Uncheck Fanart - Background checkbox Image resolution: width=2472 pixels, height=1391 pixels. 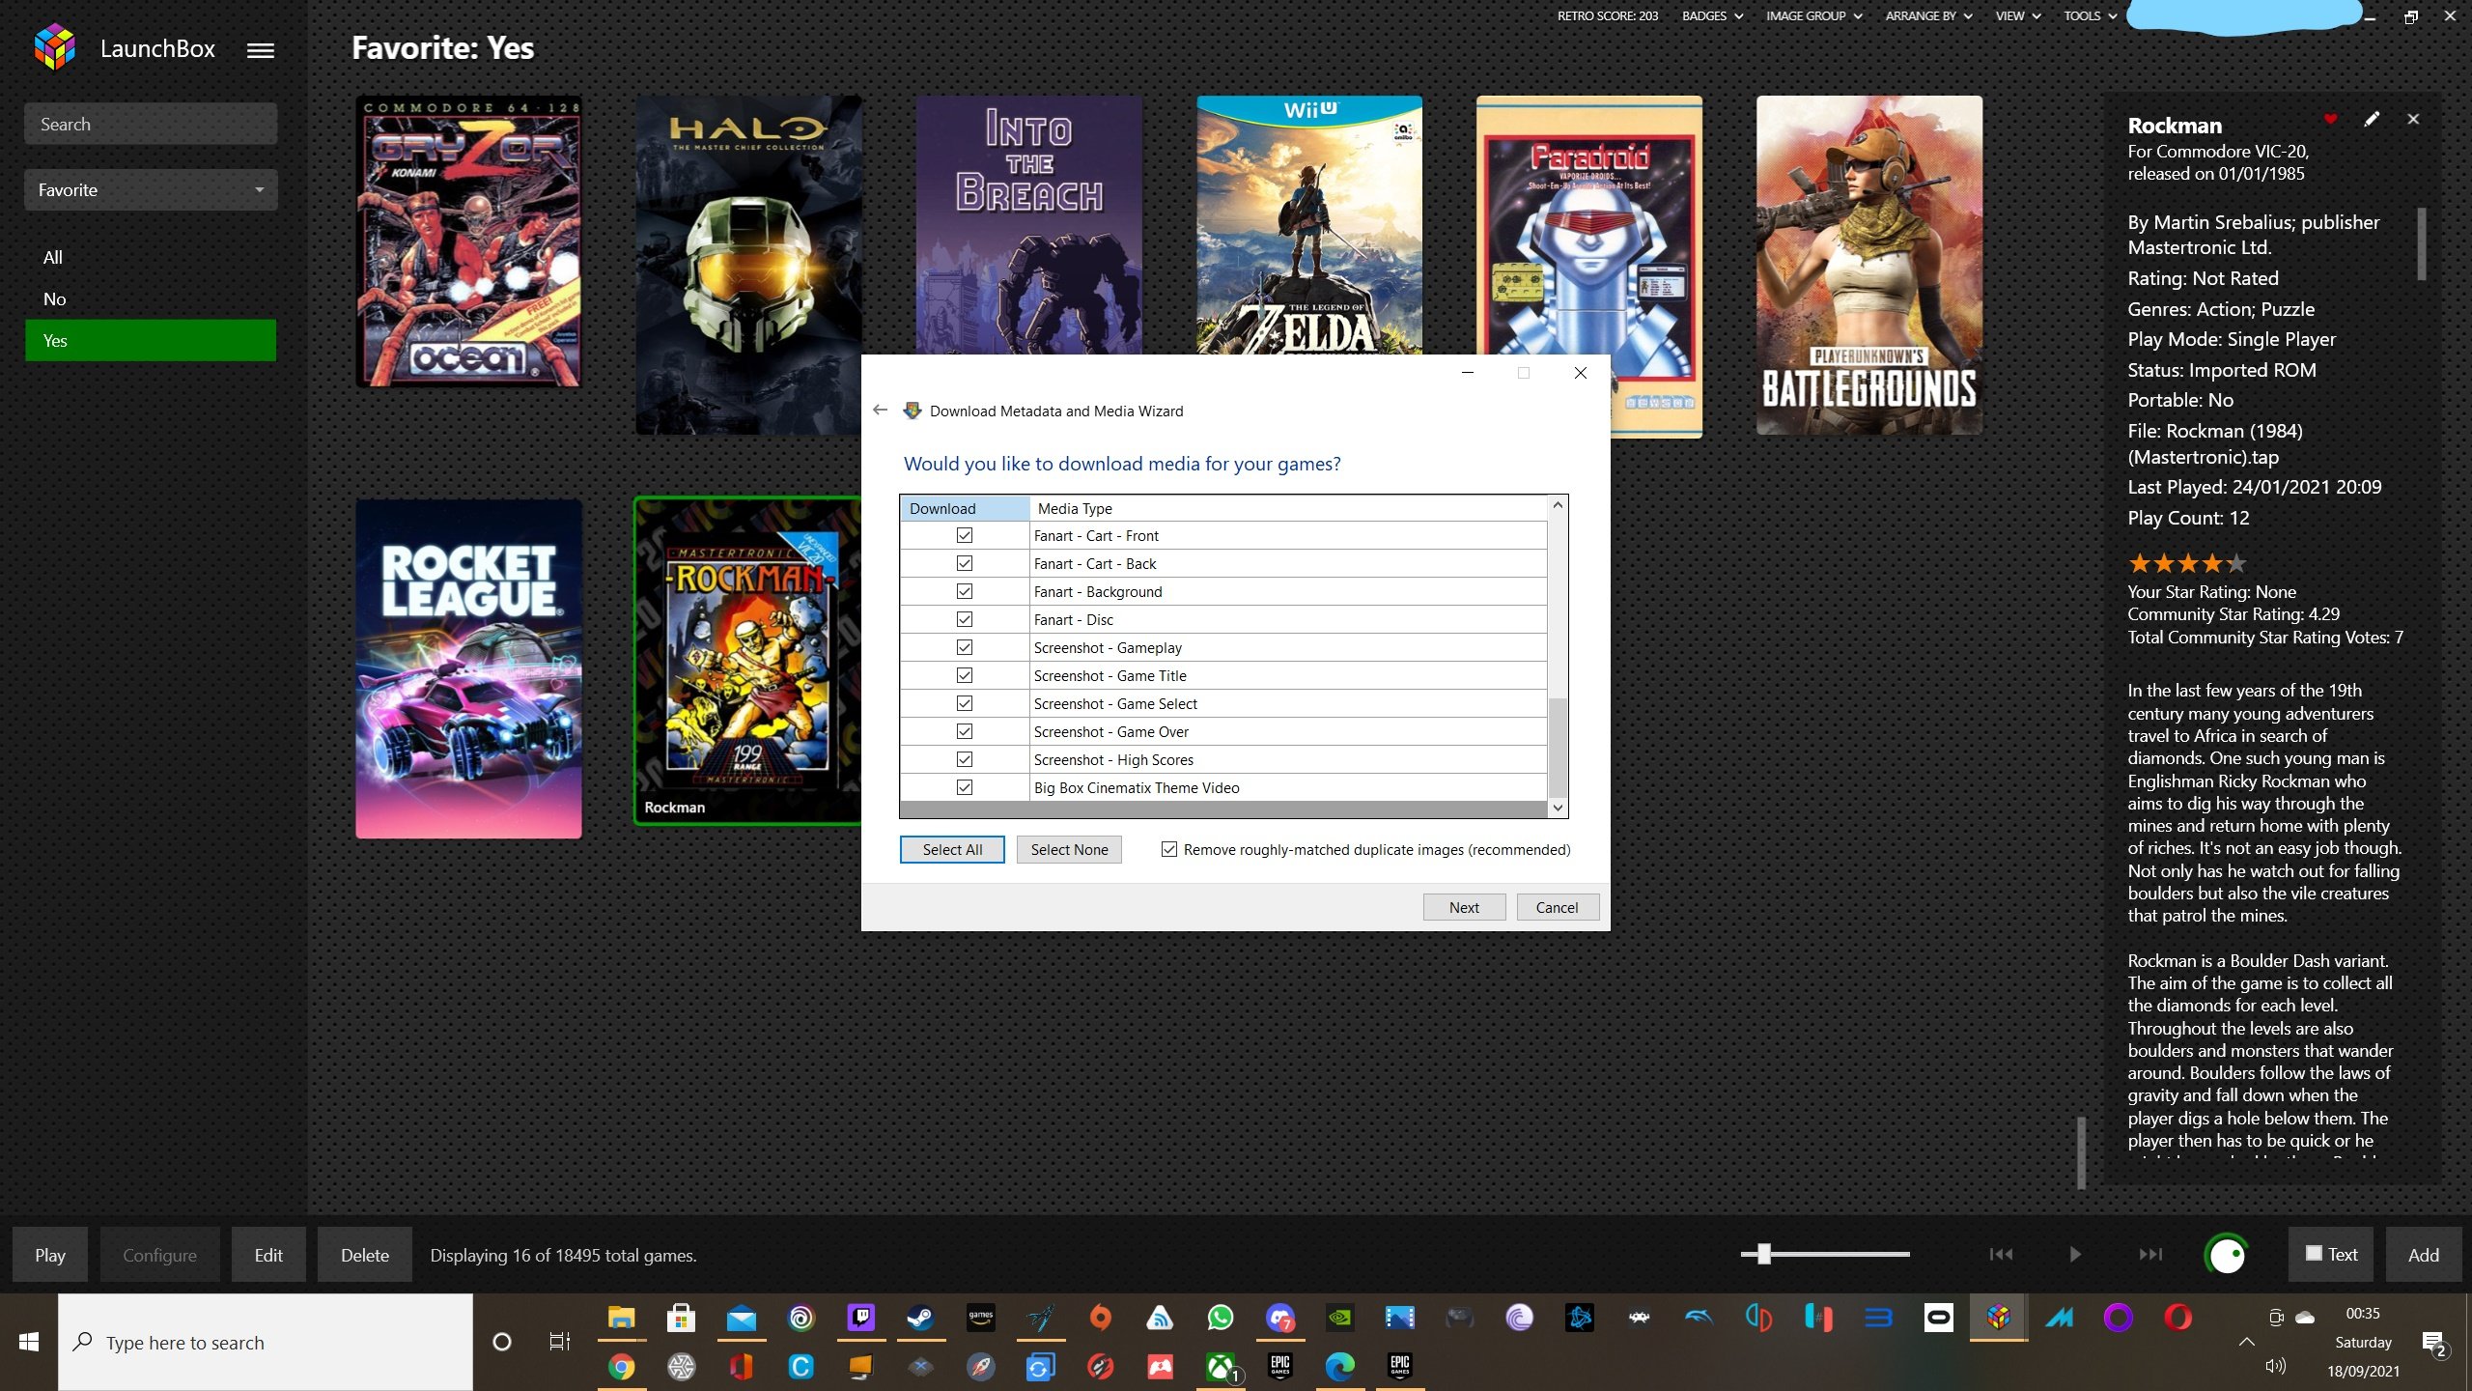pos(965,591)
